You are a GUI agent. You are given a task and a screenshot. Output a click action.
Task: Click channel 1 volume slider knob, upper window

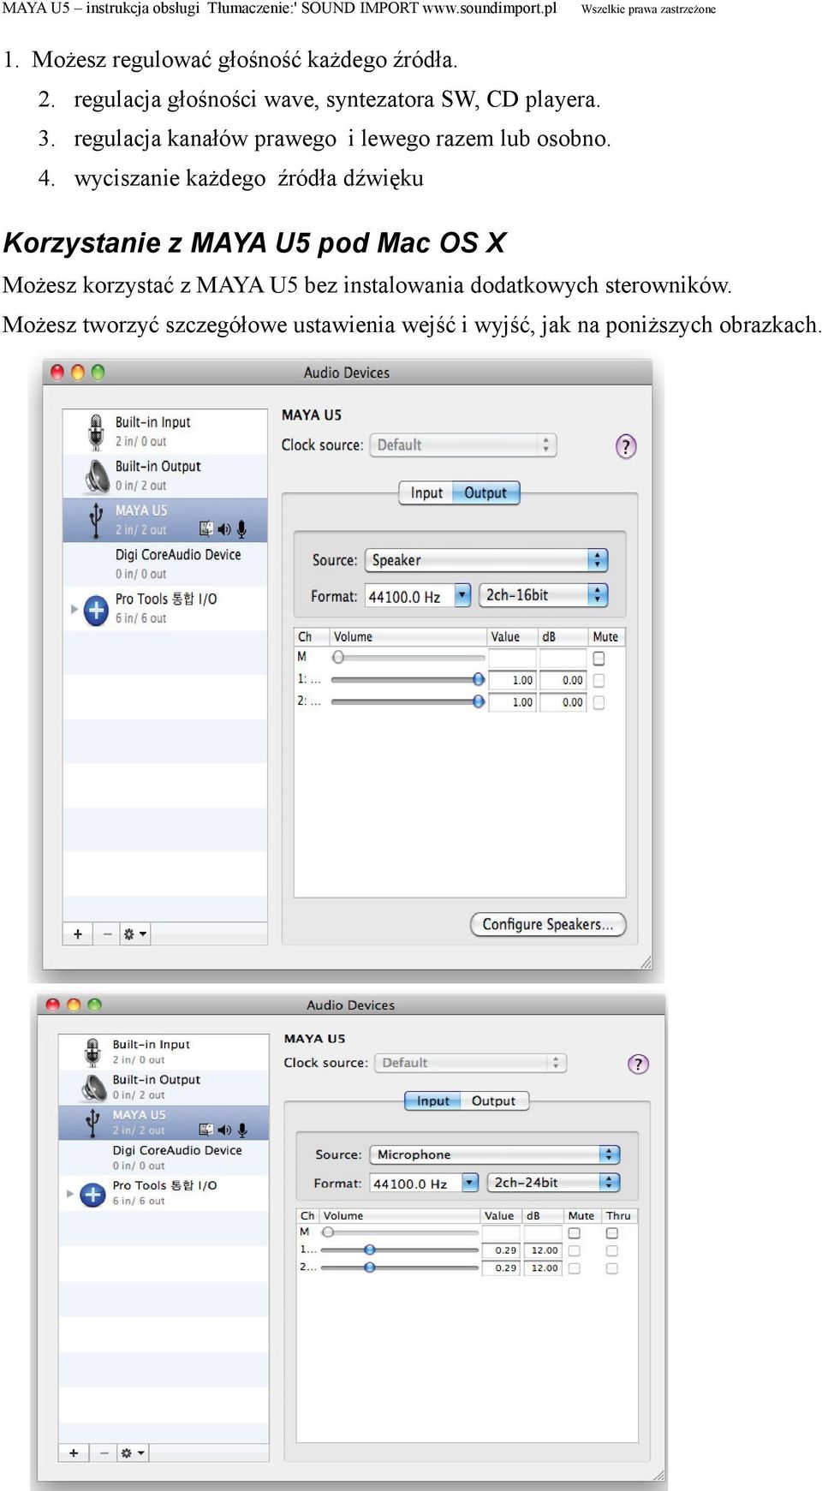[479, 679]
